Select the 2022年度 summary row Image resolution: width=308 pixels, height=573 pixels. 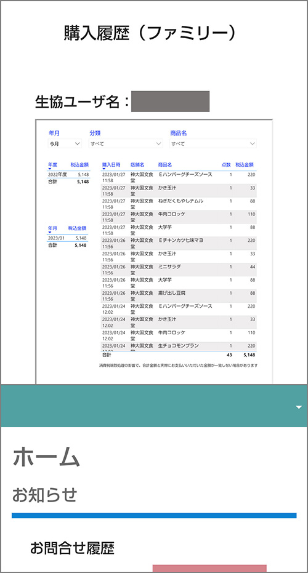(x=68, y=175)
